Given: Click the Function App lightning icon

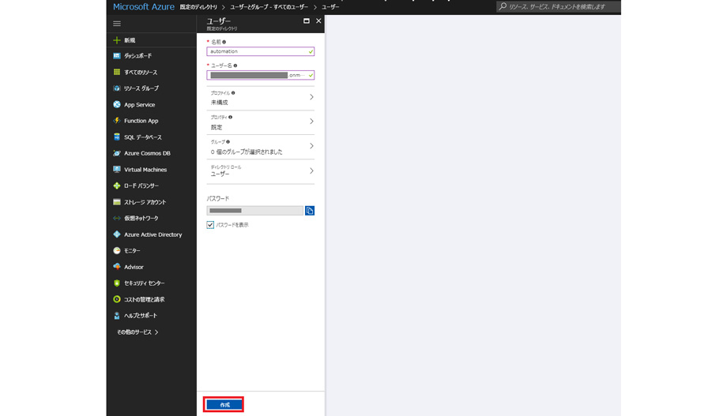Looking at the screenshot, I should coord(117,121).
